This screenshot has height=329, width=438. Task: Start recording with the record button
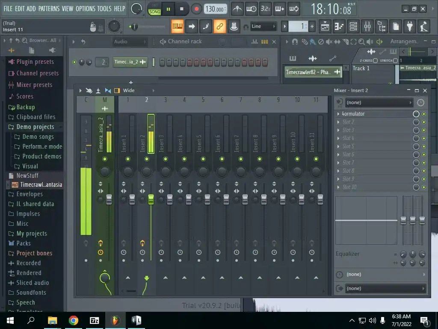[x=196, y=9]
